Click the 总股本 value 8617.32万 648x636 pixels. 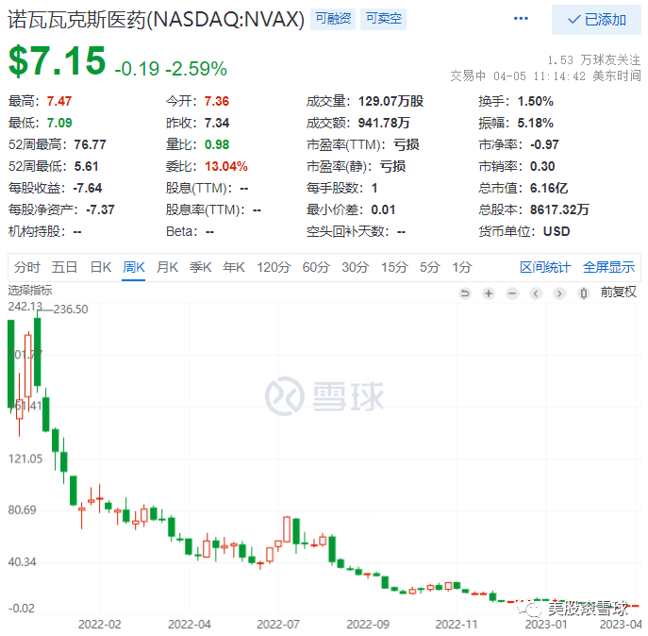(559, 209)
